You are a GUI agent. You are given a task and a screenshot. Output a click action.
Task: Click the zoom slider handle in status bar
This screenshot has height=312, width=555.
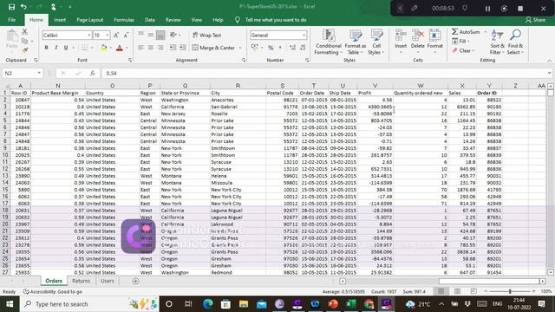tap(510, 291)
